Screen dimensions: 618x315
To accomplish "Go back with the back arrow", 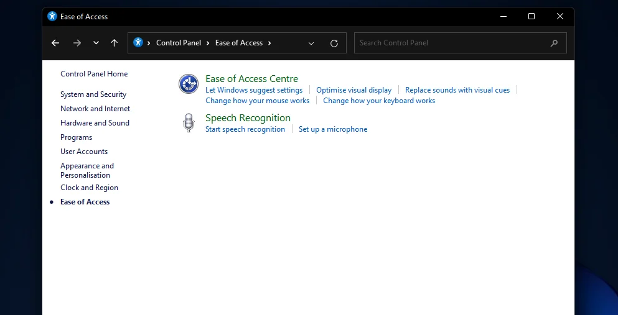I will click(x=55, y=43).
